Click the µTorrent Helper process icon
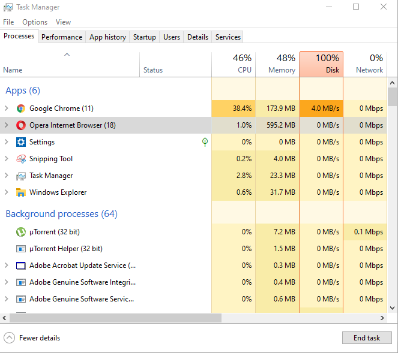This screenshot has width=398, height=353. tap(21, 249)
